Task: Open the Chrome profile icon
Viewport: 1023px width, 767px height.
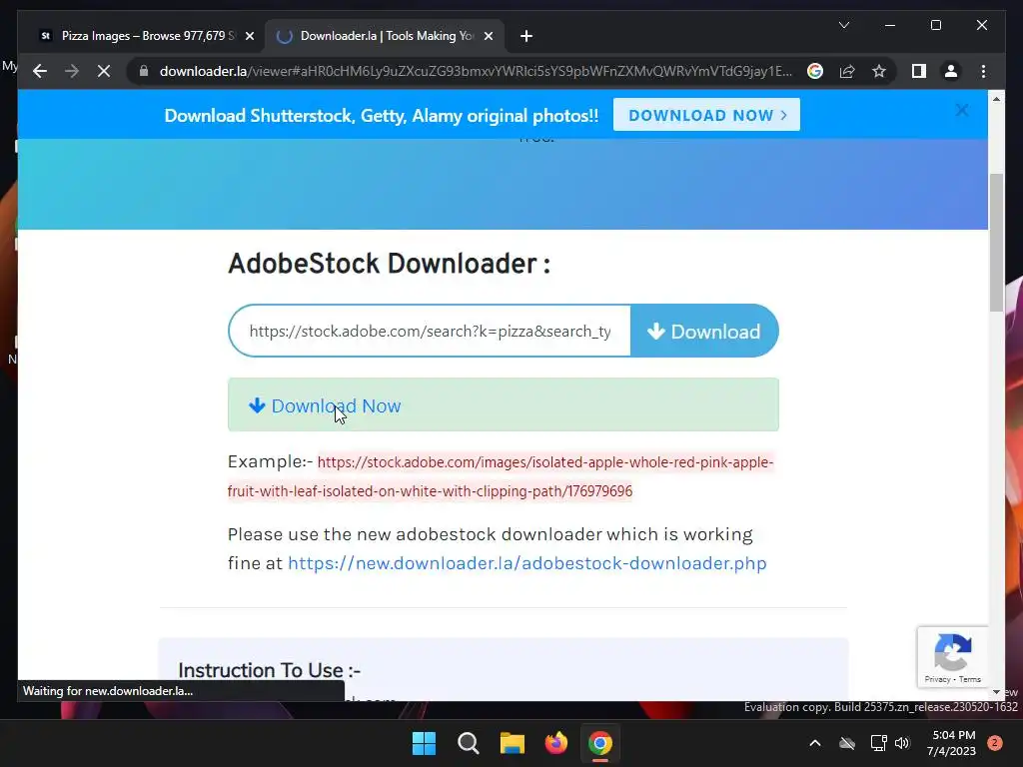Action: [x=951, y=71]
